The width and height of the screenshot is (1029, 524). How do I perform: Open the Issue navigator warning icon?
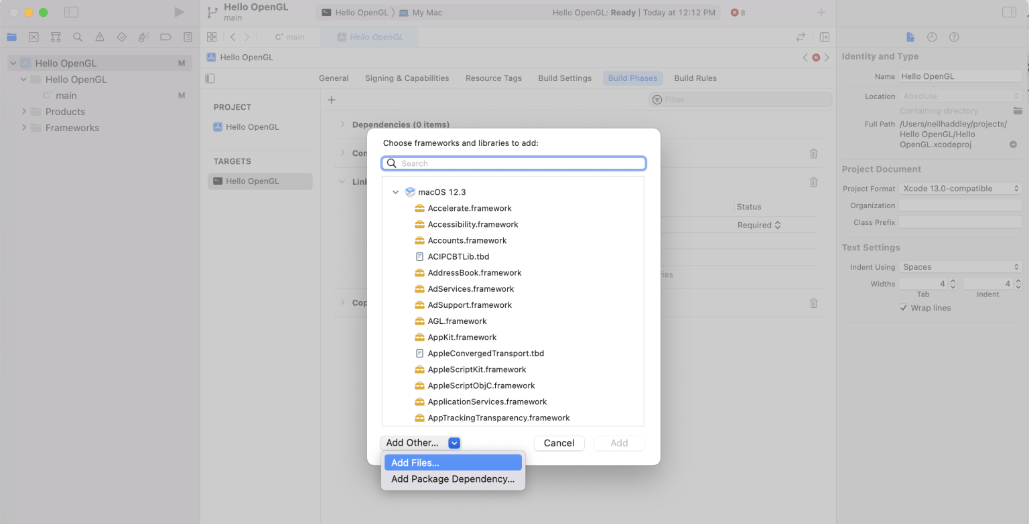(100, 37)
